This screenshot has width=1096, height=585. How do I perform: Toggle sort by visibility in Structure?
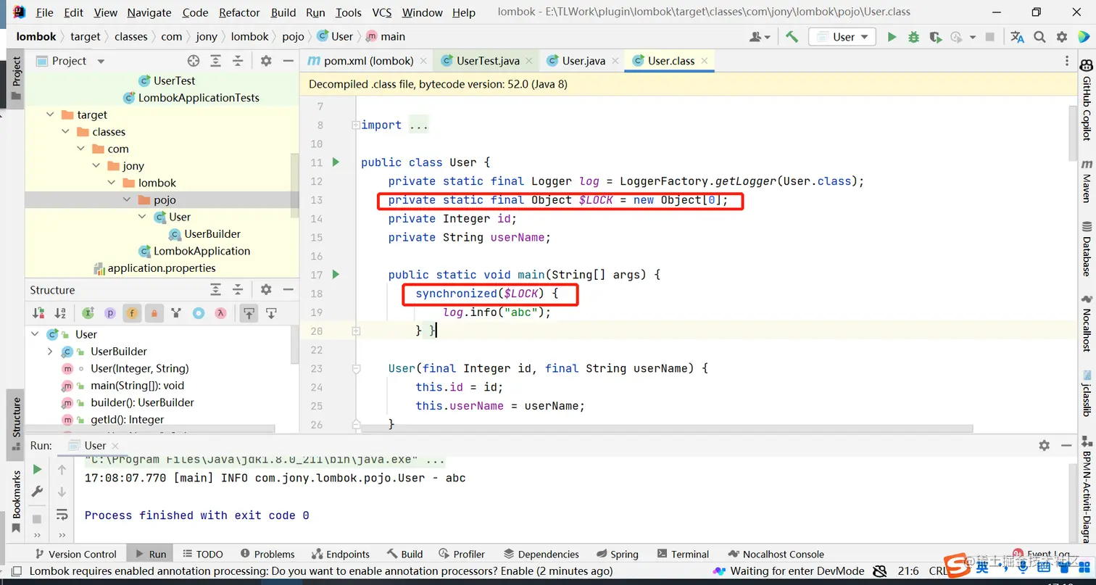click(38, 313)
